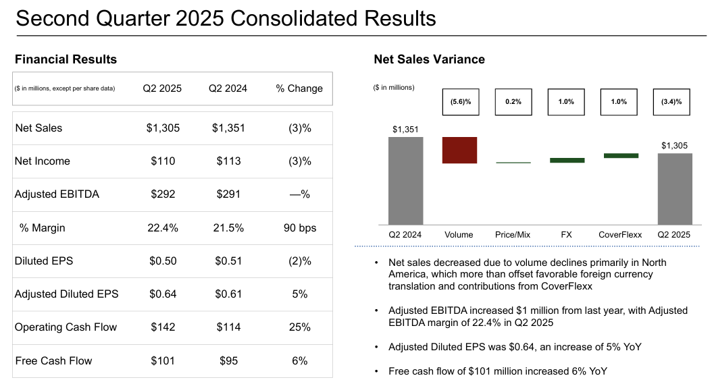Click the Financial Results section heading

click(x=66, y=59)
